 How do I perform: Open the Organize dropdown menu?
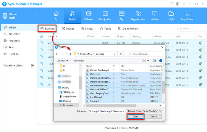pyautogui.click(x=62, y=61)
